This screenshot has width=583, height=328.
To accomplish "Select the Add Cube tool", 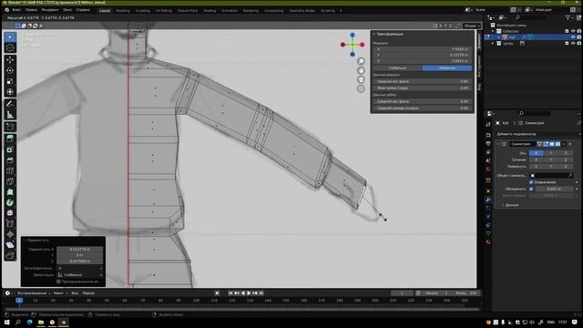I will click(x=10, y=128).
